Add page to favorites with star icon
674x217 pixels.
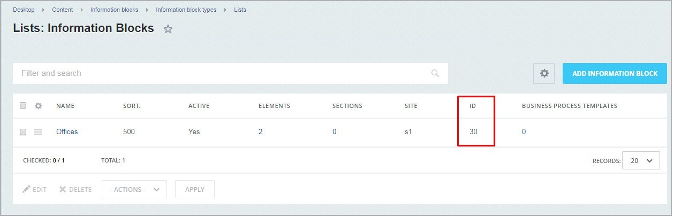click(168, 29)
